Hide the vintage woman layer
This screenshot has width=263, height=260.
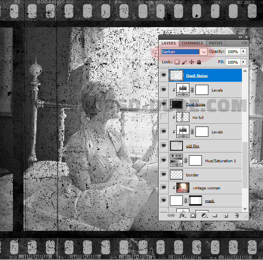pos(163,187)
